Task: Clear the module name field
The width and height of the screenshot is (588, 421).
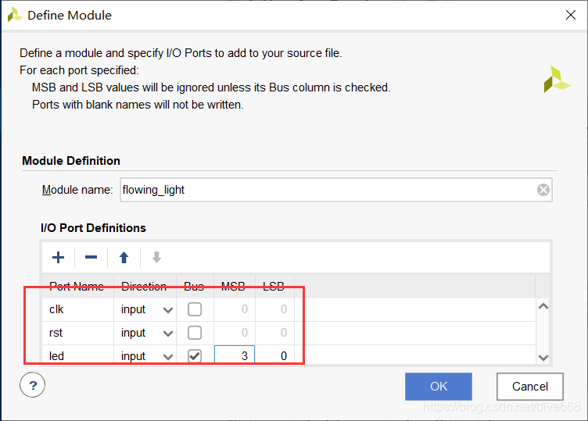Action: [x=543, y=190]
